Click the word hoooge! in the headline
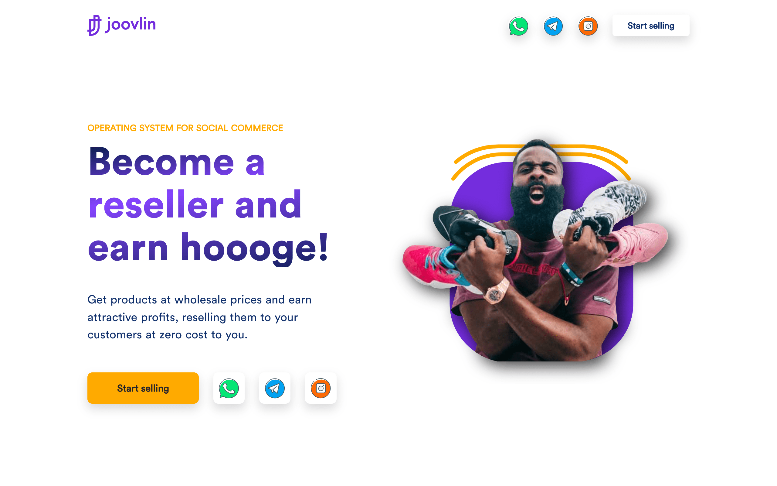This screenshot has width=777, height=486. pyautogui.click(x=255, y=248)
